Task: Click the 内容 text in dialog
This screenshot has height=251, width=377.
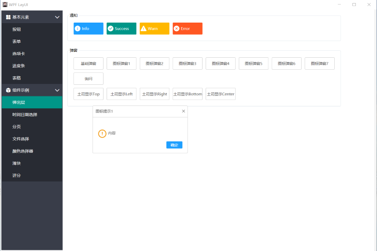Action: (x=112, y=133)
